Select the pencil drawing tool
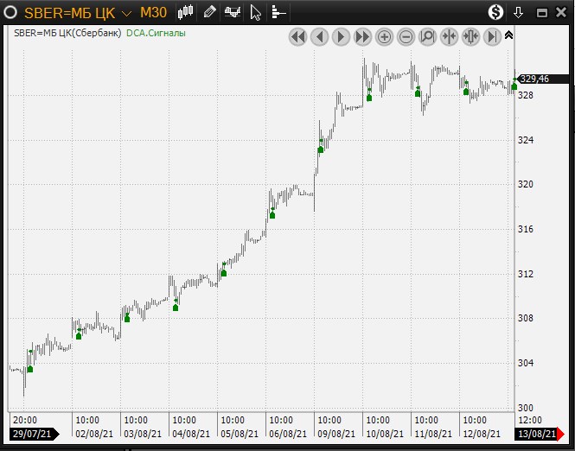Screen dimensions: 575x451 [209, 12]
